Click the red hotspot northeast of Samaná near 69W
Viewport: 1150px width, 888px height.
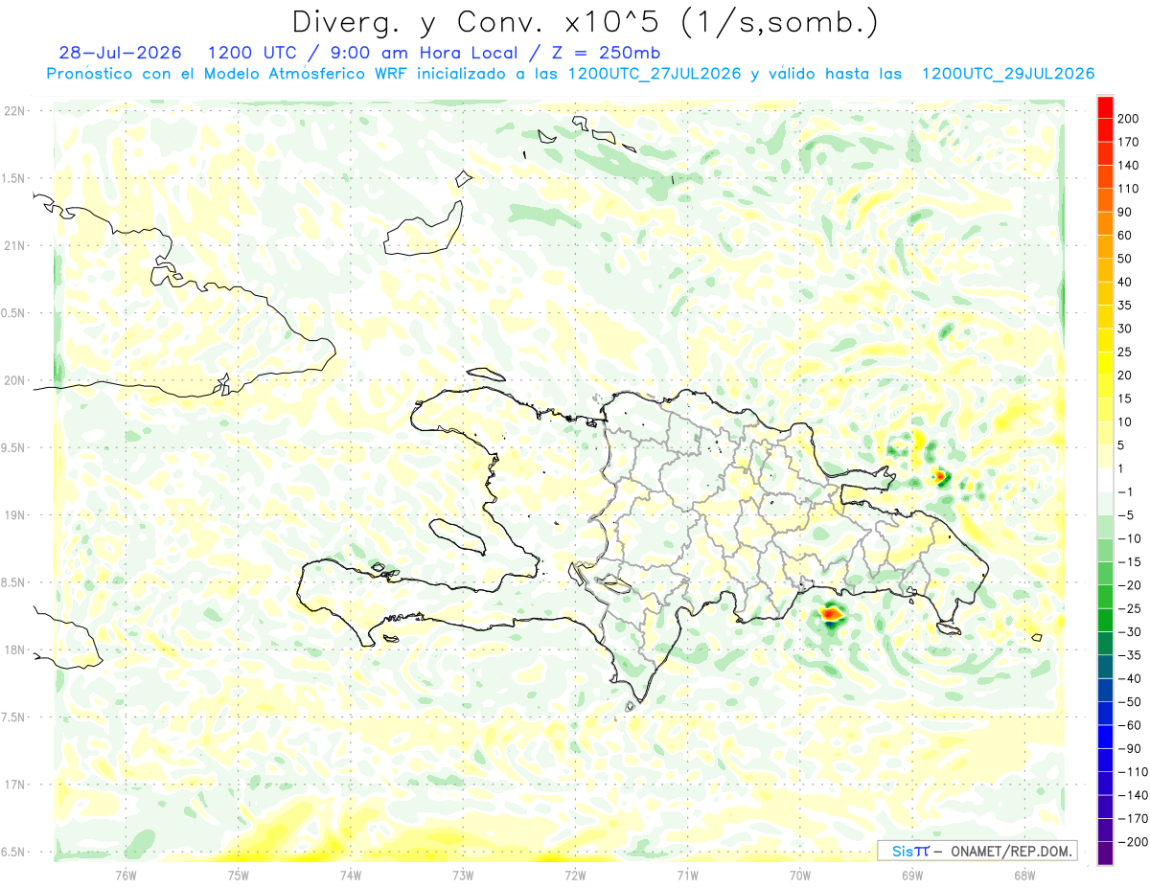(x=940, y=475)
